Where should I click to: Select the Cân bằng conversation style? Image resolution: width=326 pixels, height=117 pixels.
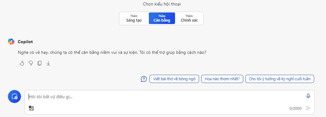pos(162,18)
